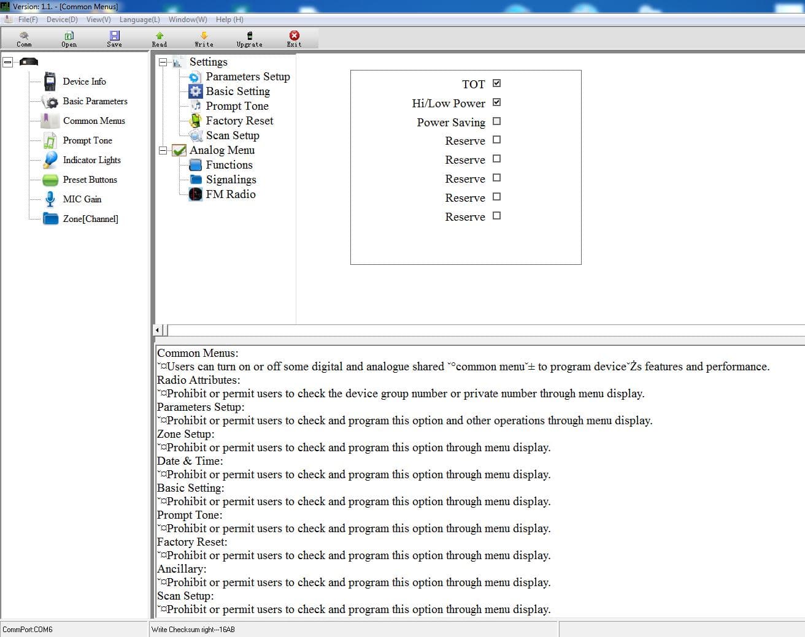Image resolution: width=805 pixels, height=637 pixels.
Task: Uncheck the TOT checkbox
Action: [497, 83]
